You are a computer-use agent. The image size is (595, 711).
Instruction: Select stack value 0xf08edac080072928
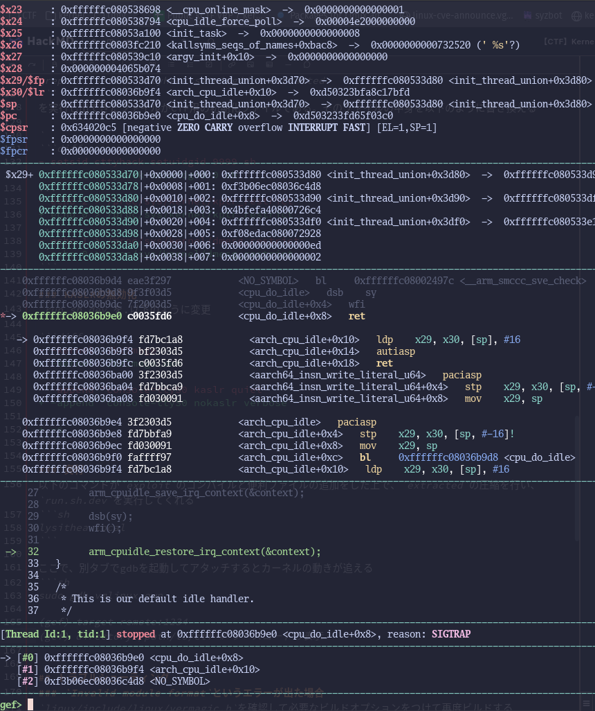pos(271,234)
